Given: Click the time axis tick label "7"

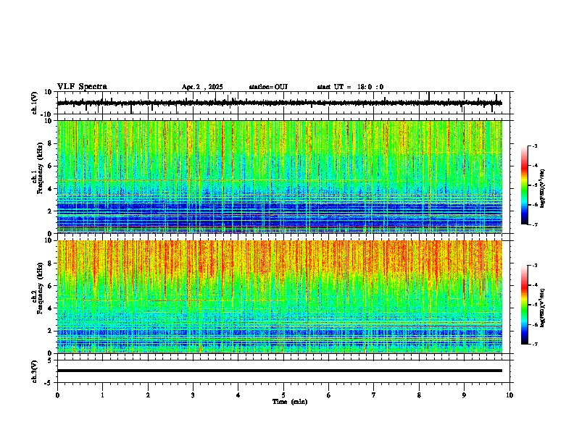Looking at the screenshot, I should [374, 395].
